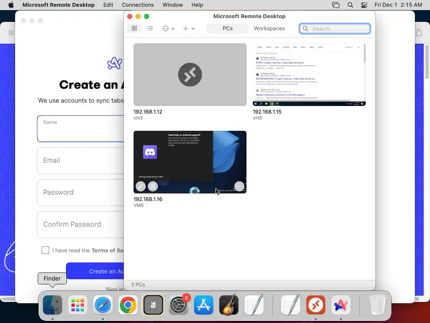Click the Stage Manager menu bar icon
430x323 pixels.
[336, 5]
